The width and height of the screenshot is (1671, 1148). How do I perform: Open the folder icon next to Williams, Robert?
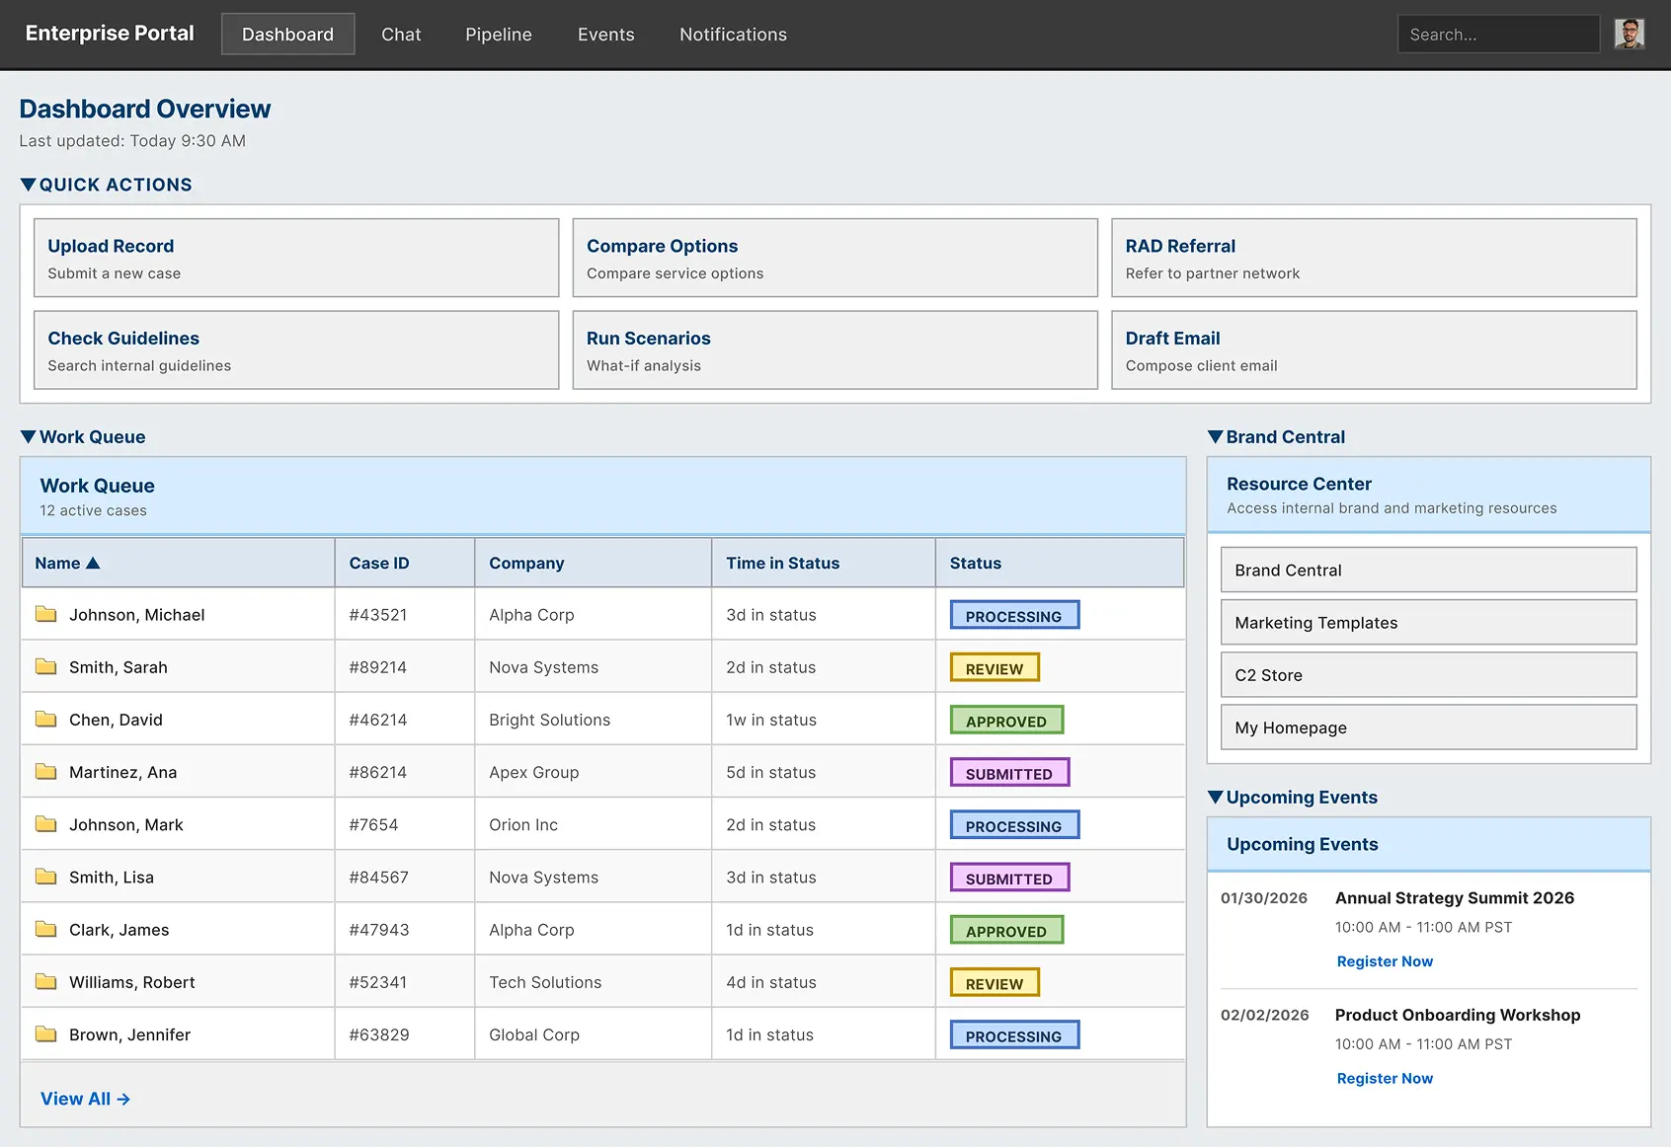pyautogui.click(x=45, y=981)
